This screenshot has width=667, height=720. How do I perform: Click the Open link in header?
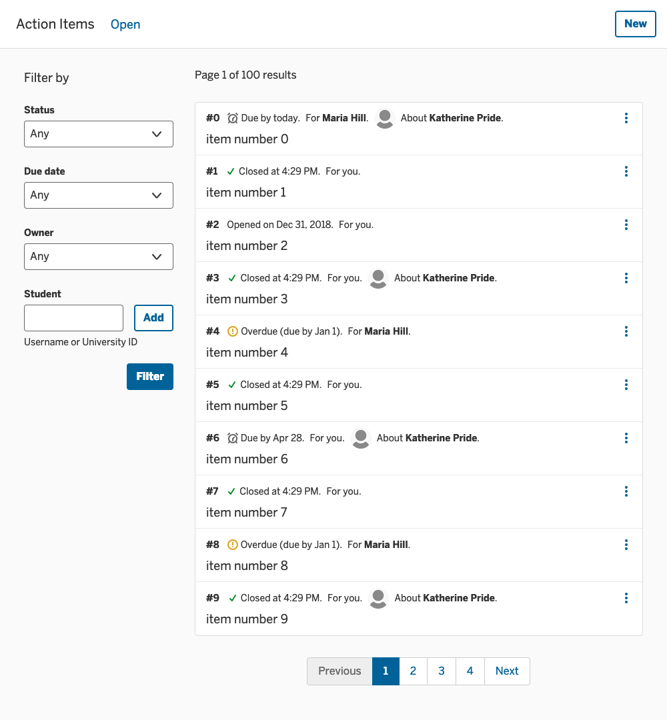pyautogui.click(x=125, y=25)
